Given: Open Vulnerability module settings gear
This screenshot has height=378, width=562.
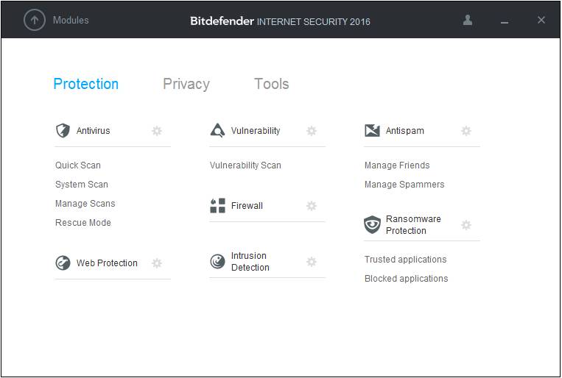Looking at the screenshot, I should (x=312, y=131).
